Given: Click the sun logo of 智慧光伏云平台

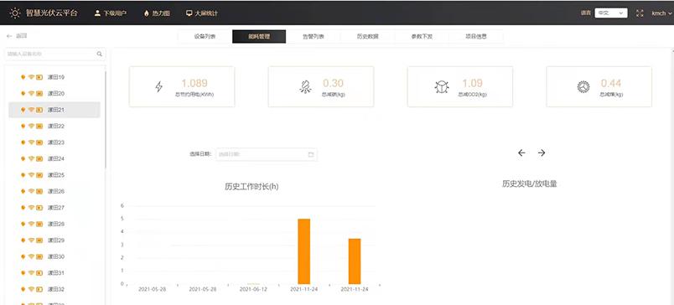Looking at the screenshot, I should click(x=15, y=13).
